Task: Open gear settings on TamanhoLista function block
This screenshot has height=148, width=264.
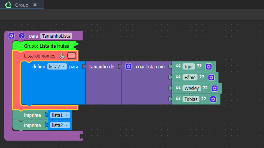Action: pyautogui.click(x=11, y=36)
